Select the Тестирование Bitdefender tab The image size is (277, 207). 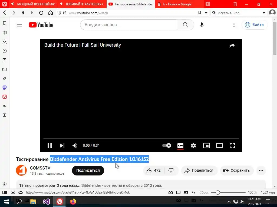click(131, 4)
